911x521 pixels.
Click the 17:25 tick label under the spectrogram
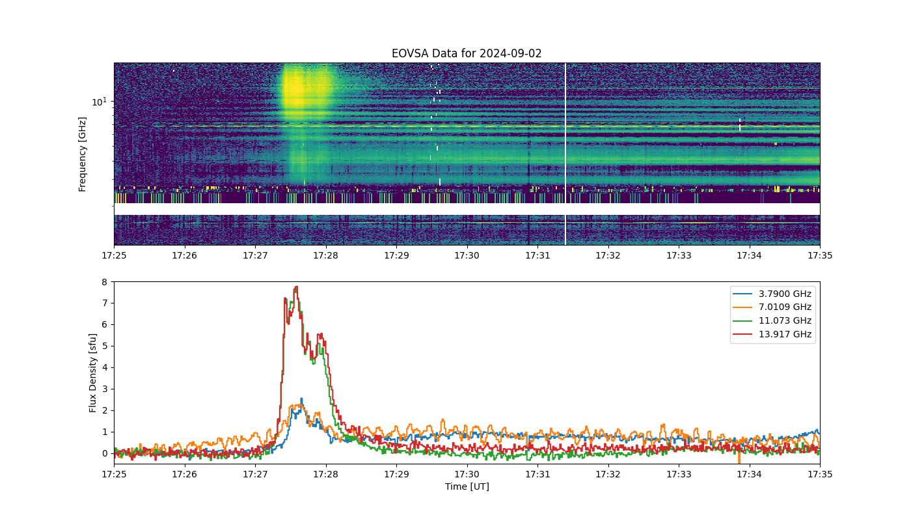(x=114, y=256)
